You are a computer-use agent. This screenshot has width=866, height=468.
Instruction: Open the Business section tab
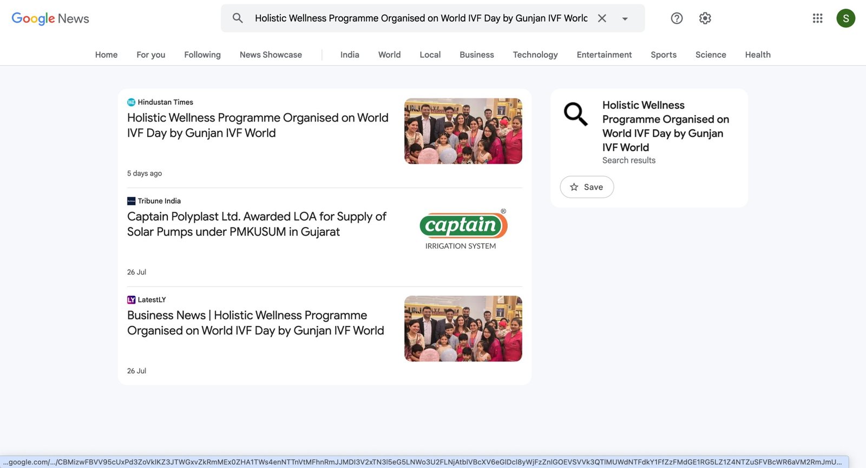pyautogui.click(x=477, y=55)
